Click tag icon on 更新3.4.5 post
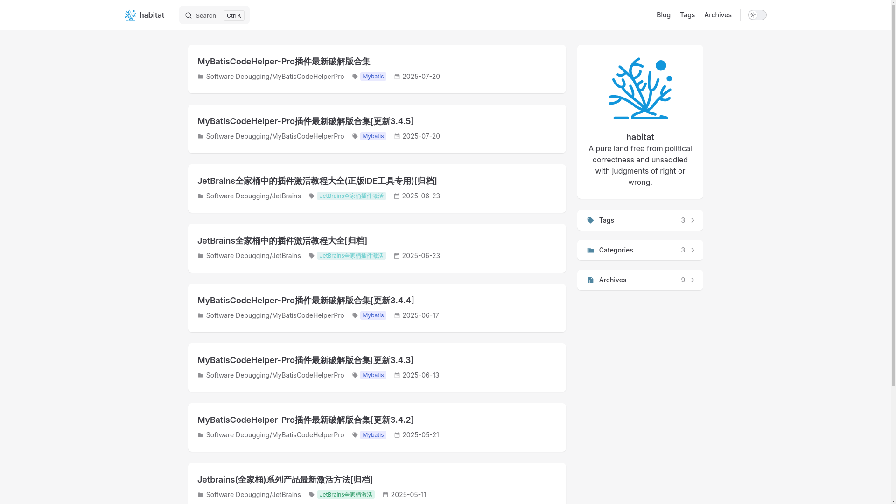 tap(355, 136)
